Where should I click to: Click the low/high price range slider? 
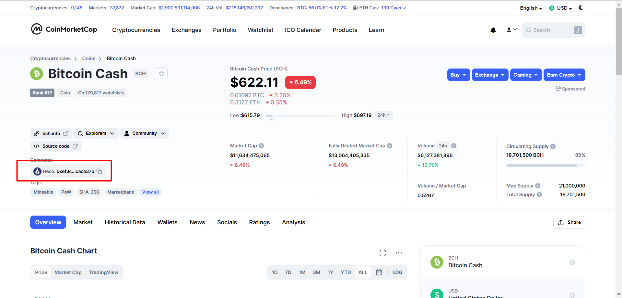300,115
